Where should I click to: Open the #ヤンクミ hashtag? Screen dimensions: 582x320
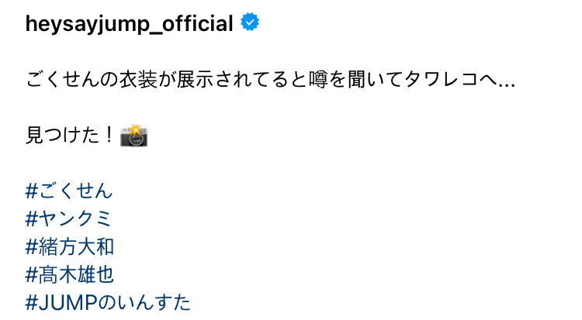tap(68, 218)
